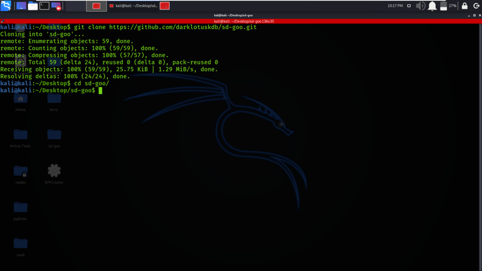Lock the screen with padlock icon
The height and width of the screenshot is (271, 482).
point(465,6)
